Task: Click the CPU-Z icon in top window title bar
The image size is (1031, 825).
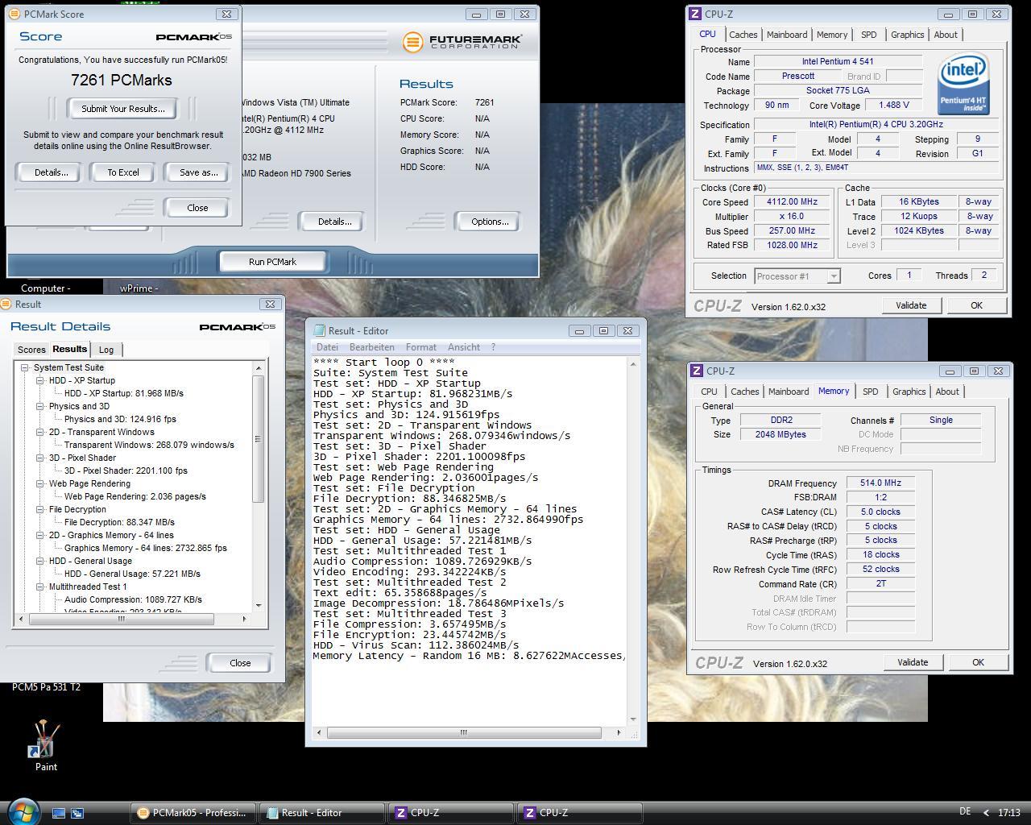Action: 695,14
